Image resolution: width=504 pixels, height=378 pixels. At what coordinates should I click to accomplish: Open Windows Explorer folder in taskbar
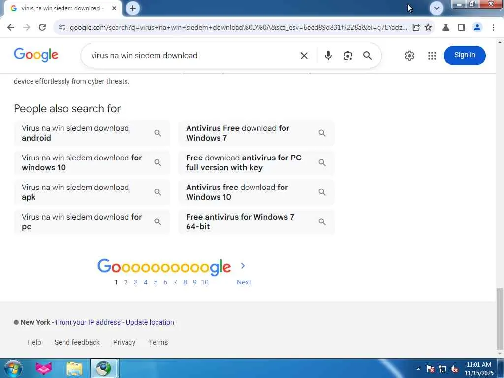(74, 368)
